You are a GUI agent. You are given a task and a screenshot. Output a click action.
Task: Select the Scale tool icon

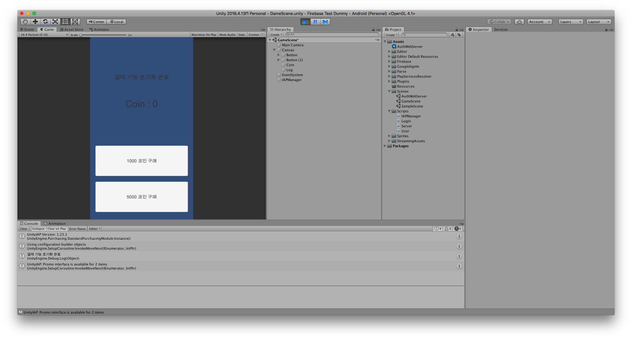tap(55, 22)
